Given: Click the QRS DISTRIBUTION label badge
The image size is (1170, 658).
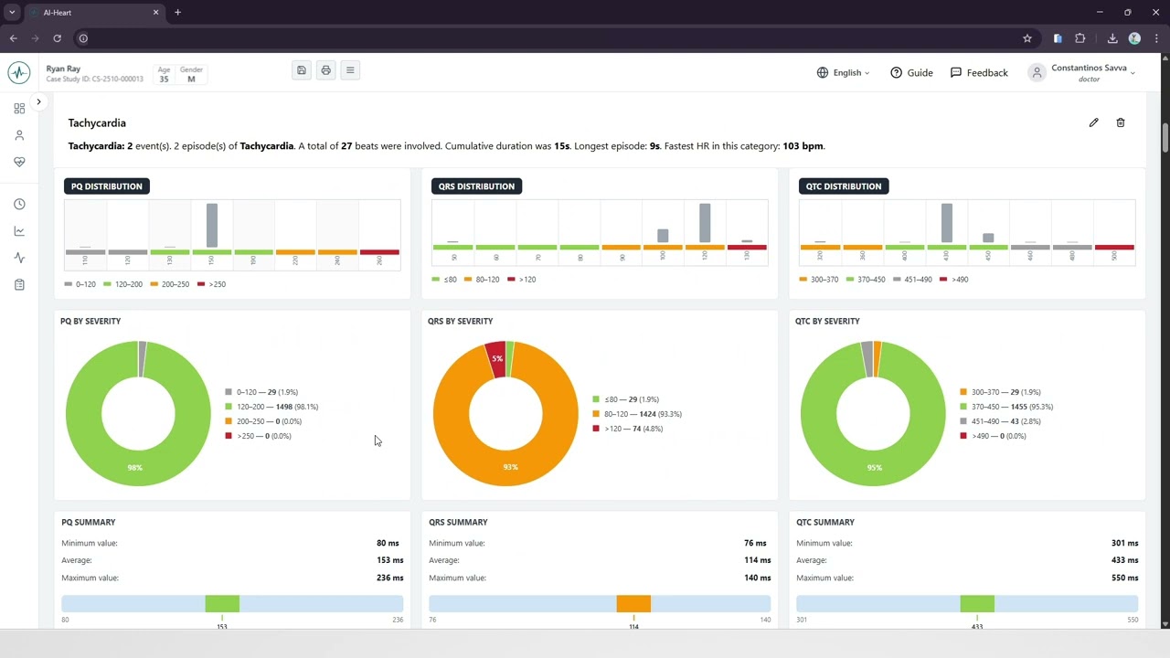Looking at the screenshot, I should coord(476,186).
